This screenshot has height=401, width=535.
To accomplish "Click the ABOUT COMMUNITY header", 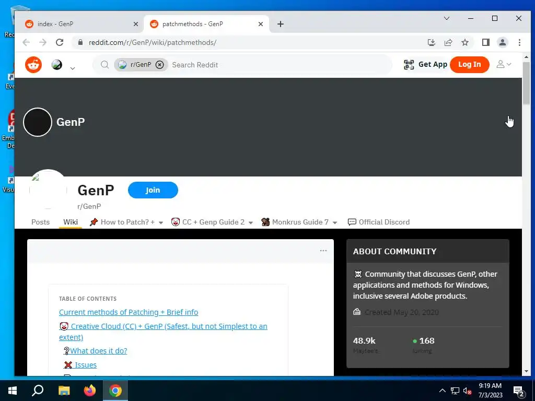I will (x=394, y=251).
